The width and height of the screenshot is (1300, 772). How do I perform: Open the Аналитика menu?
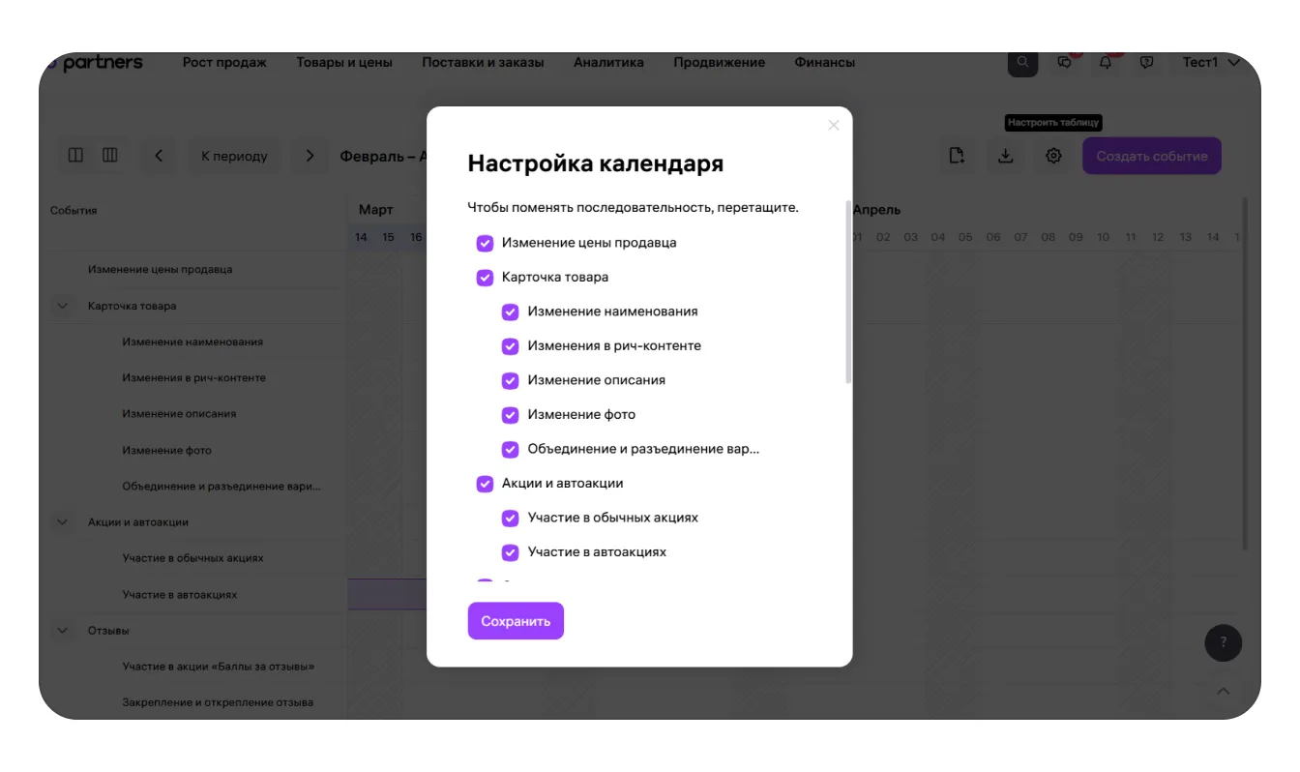tap(608, 63)
